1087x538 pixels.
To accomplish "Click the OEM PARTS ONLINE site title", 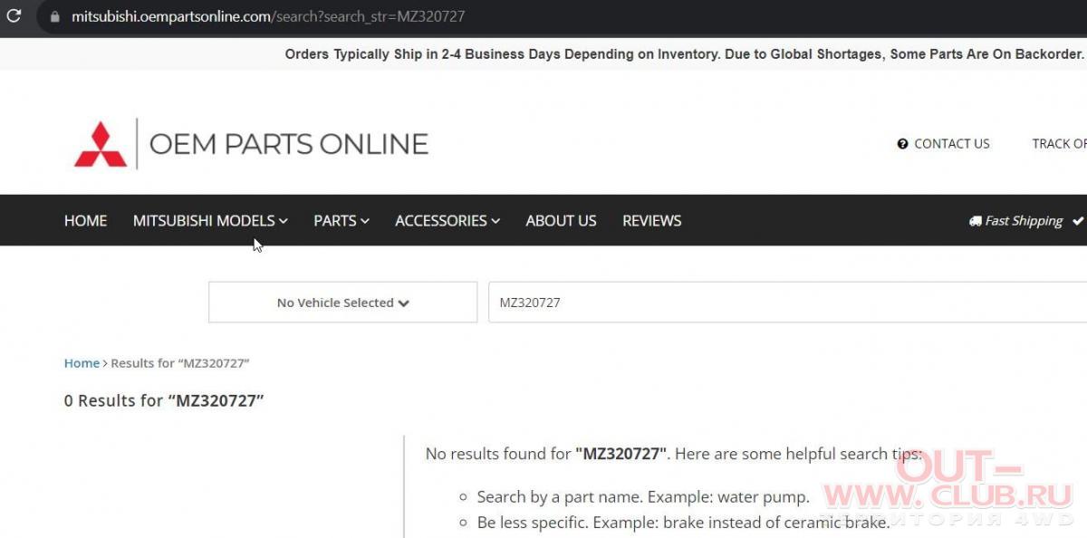I will (288, 144).
